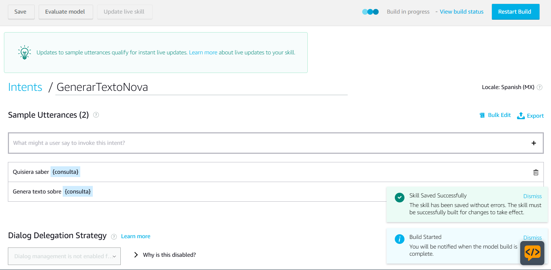The width and height of the screenshot is (551, 270).
Task: Click the help icon next to Locale
Action: point(540,87)
